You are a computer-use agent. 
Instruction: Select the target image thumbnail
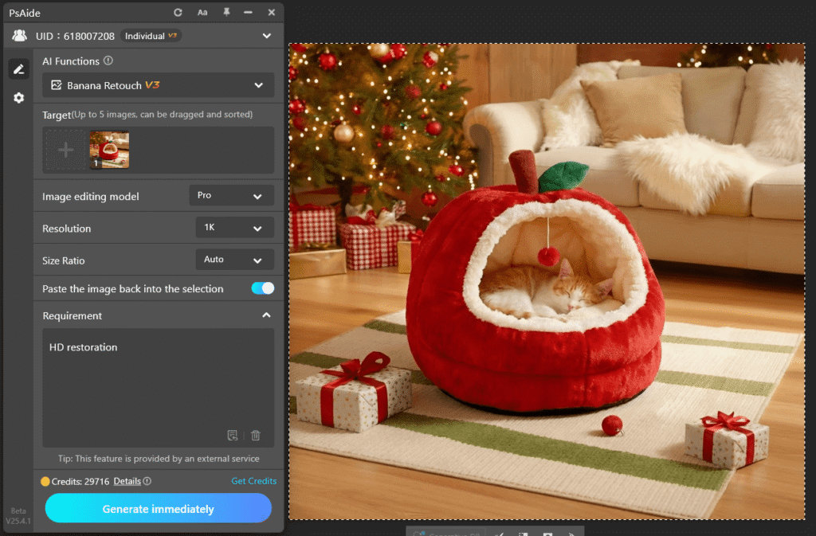point(108,150)
